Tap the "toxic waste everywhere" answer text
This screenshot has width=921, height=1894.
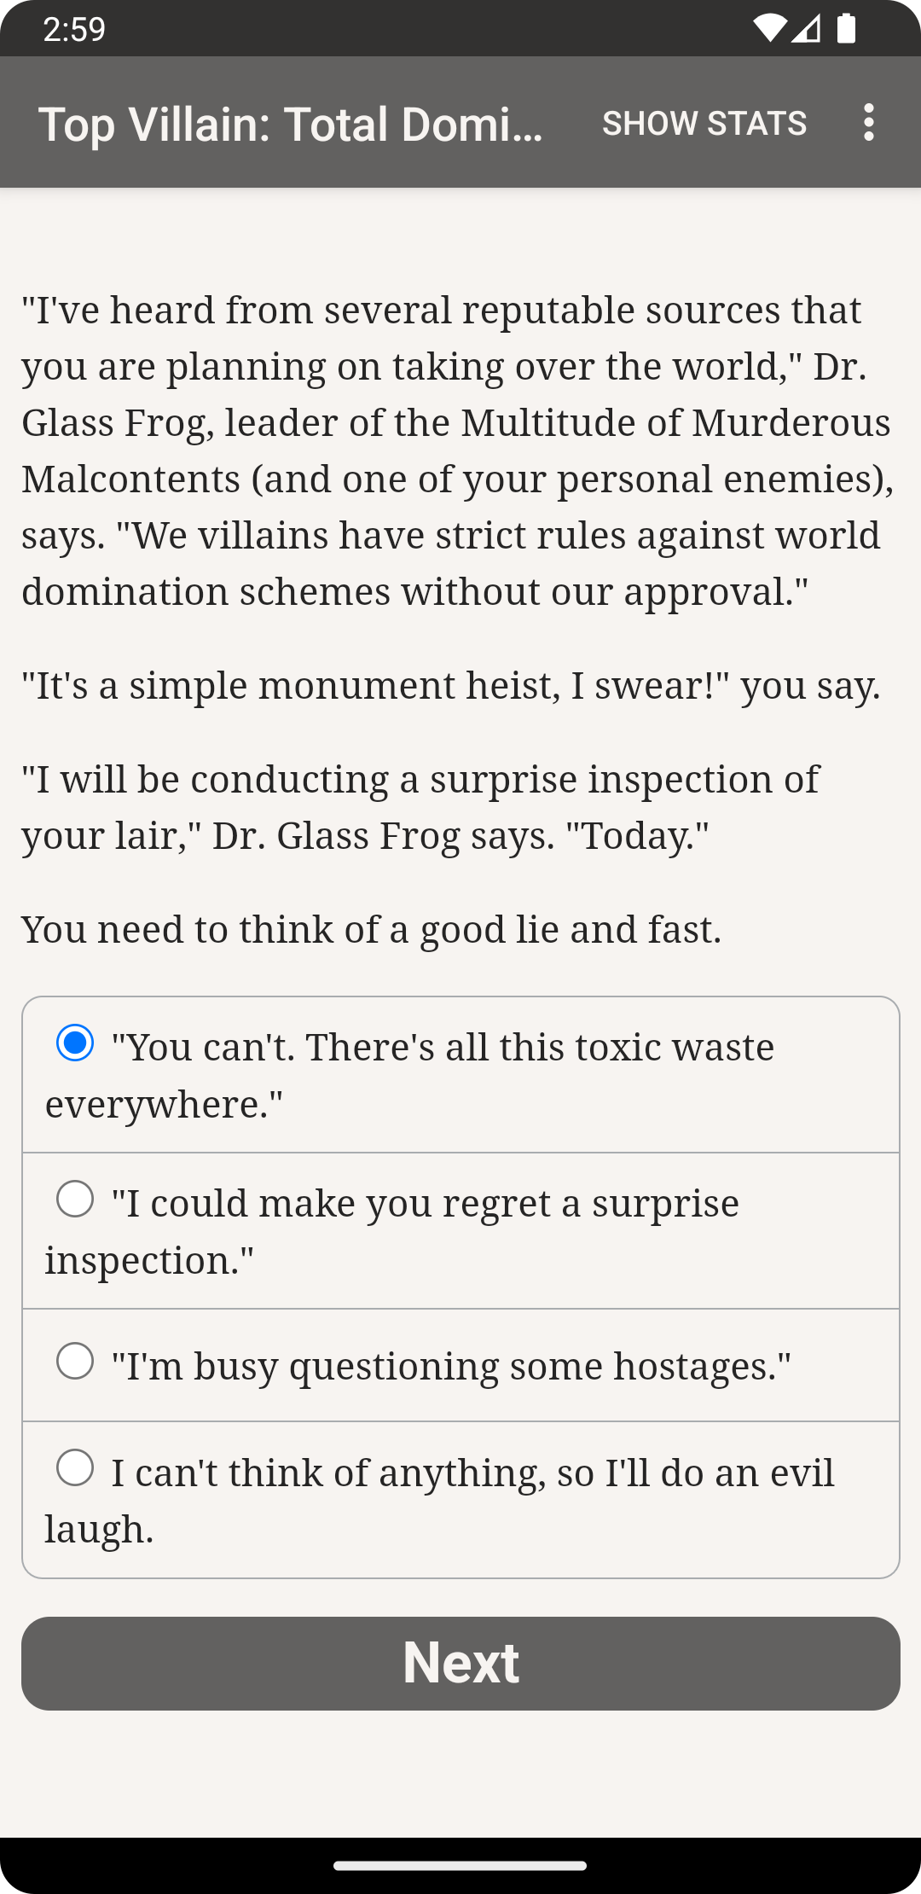443,1075
